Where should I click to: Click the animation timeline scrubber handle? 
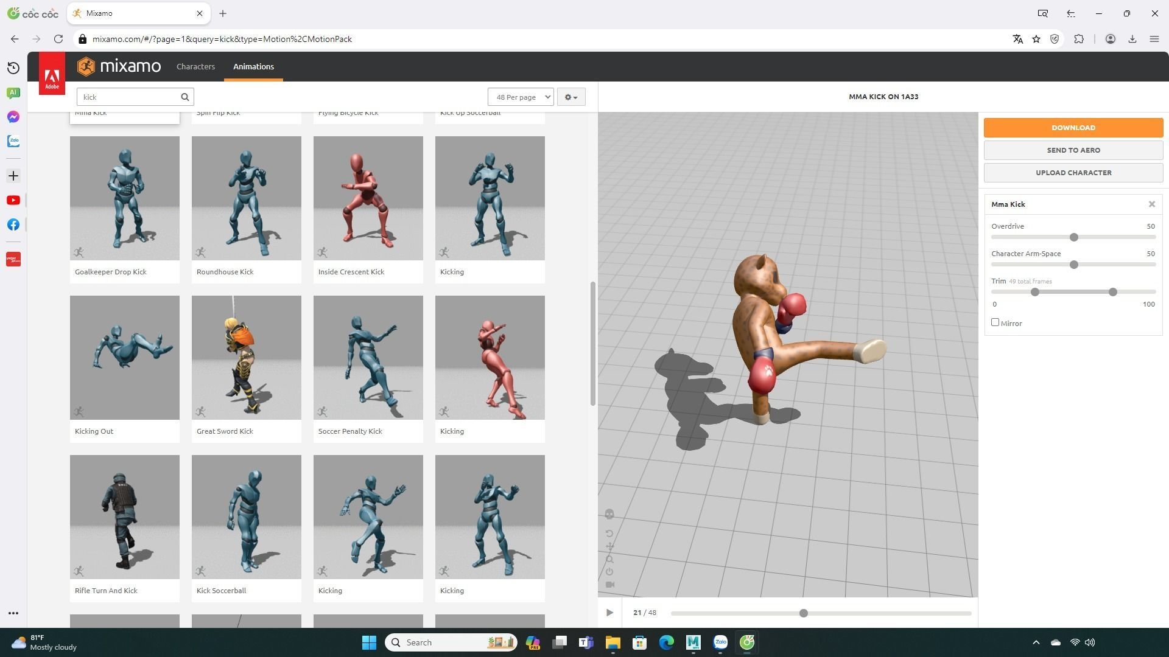tap(804, 613)
